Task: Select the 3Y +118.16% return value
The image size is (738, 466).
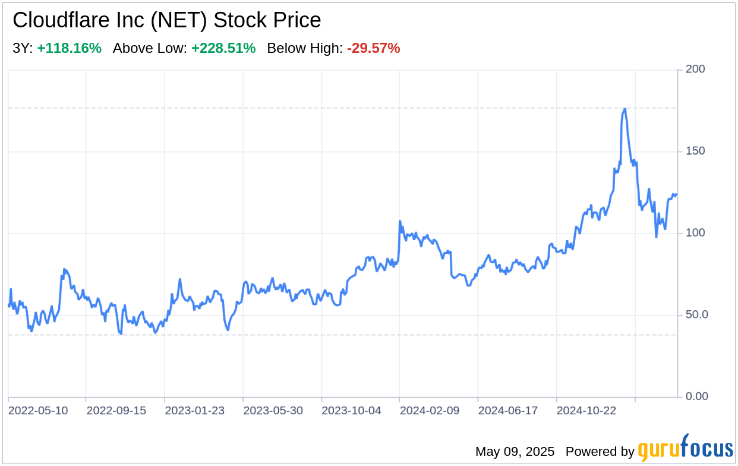Action: click(69, 49)
